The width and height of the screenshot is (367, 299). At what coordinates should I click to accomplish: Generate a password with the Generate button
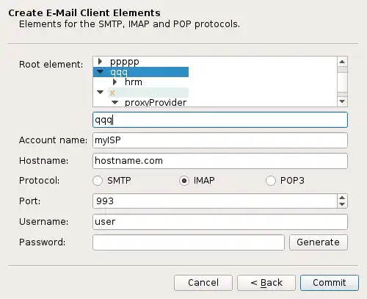tap(319, 242)
